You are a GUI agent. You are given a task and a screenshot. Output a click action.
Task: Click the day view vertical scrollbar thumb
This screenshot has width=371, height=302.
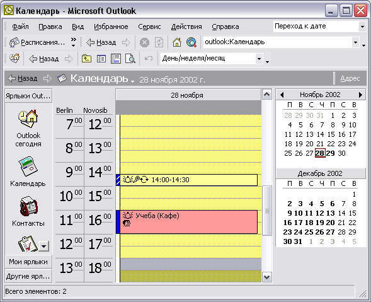click(267, 211)
